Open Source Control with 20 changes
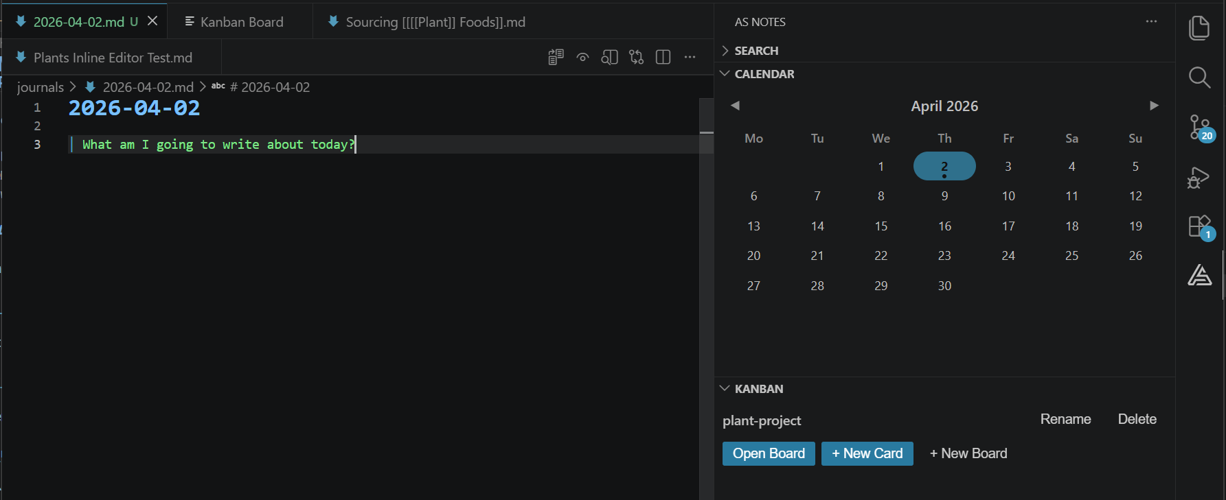 (1199, 127)
